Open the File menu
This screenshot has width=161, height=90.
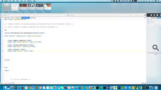point(10,1)
